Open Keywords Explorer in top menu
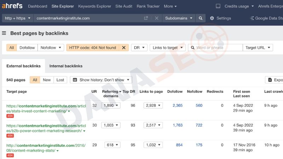This screenshot has width=283, height=159. [94, 6]
